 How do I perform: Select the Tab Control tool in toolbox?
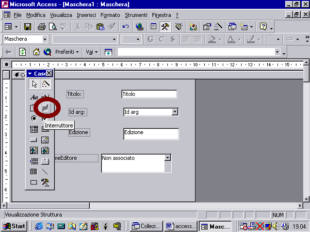point(45,161)
